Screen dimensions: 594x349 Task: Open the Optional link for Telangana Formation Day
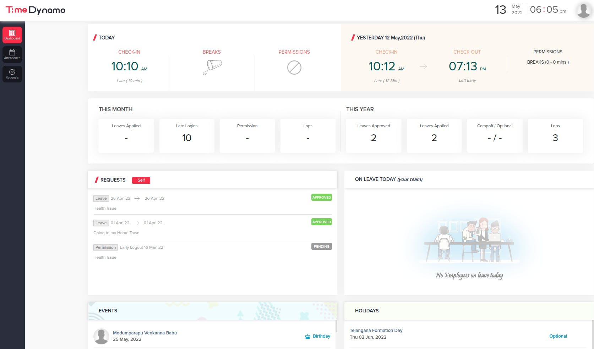point(558,336)
